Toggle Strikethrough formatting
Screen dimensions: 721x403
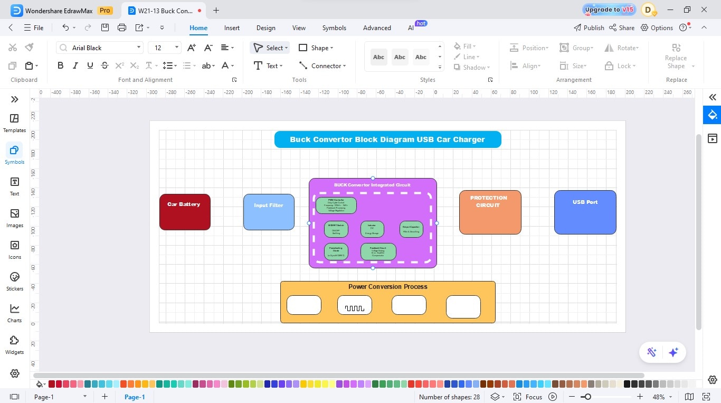point(105,65)
